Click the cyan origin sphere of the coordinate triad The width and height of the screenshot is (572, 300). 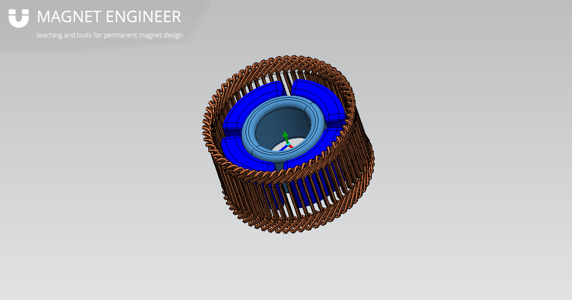[288, 144]
